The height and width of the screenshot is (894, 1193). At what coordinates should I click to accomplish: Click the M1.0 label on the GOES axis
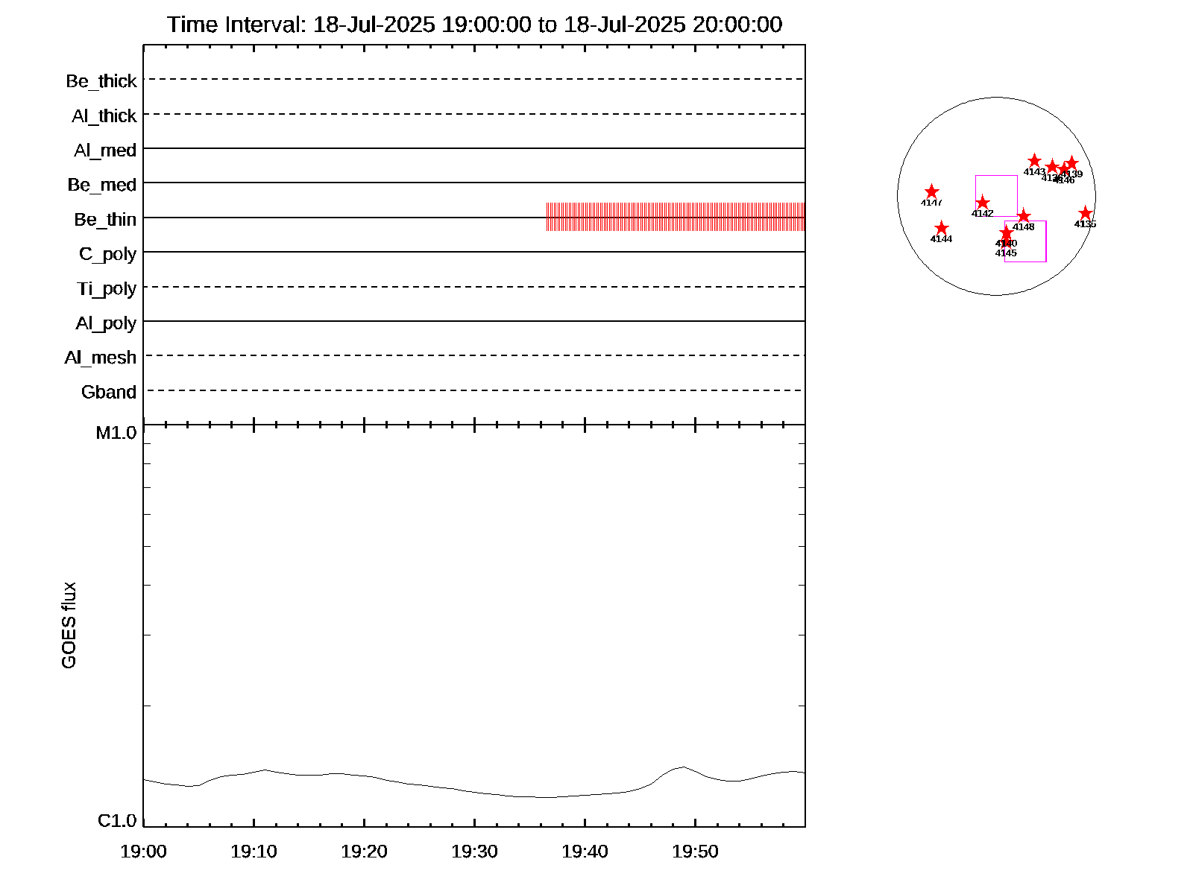(x=116, y=433)
